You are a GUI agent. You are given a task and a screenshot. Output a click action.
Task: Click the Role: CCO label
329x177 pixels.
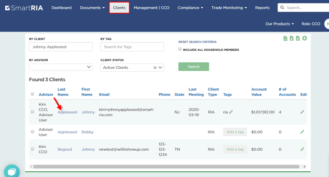point(311,24)
